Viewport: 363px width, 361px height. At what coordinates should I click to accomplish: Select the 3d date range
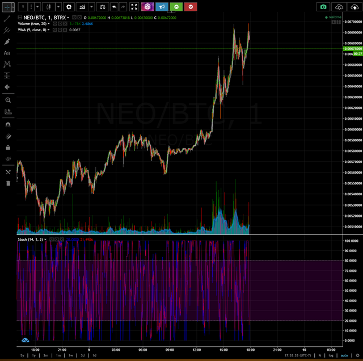point(83,355)
